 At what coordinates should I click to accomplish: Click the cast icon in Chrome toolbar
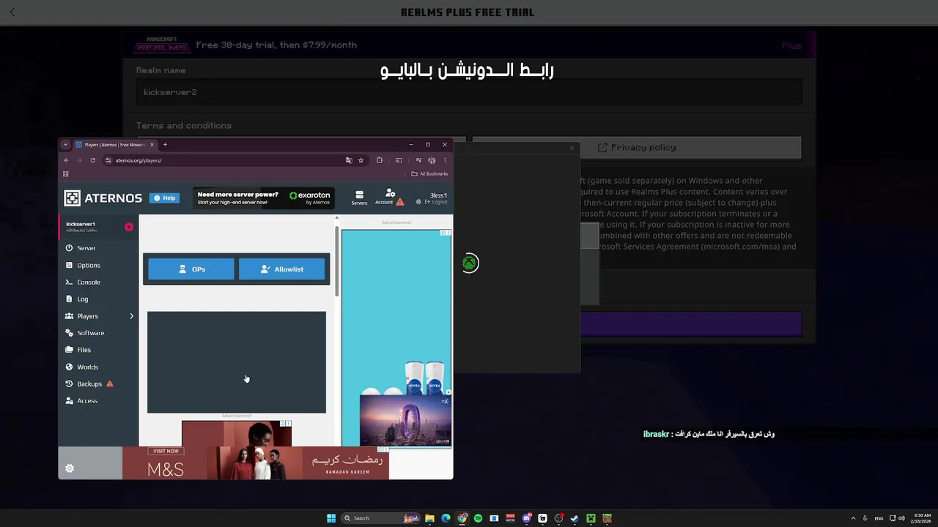(x=399, y=160)
